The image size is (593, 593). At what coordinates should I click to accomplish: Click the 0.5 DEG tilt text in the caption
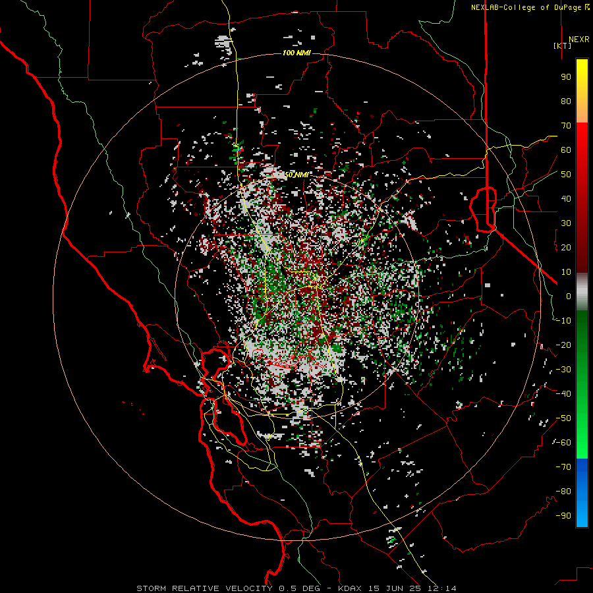click(x=299, y=588)
